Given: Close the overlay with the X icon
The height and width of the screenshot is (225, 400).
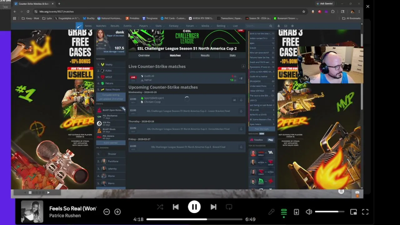Looking at the screenshot, I should click(367, 6).
